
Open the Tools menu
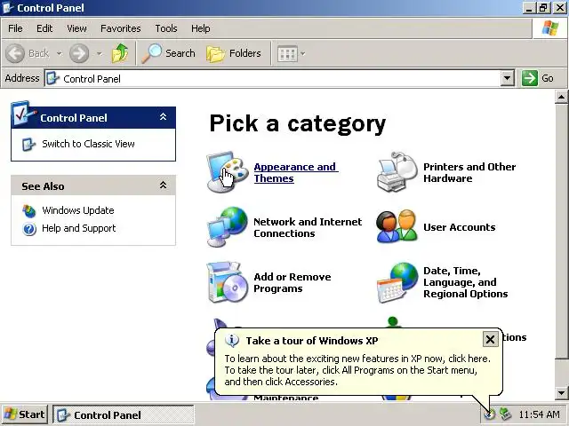point(166,28)
